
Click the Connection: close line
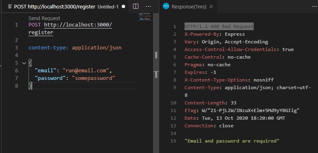click(x=209, y=126)
